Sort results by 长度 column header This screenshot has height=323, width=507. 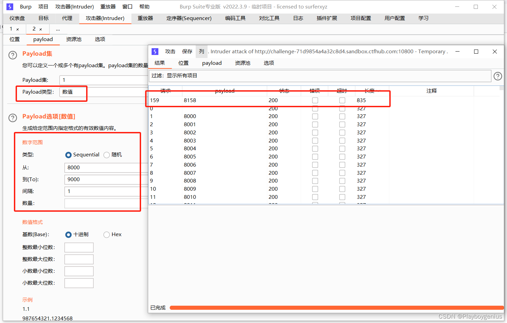[372, 91]
